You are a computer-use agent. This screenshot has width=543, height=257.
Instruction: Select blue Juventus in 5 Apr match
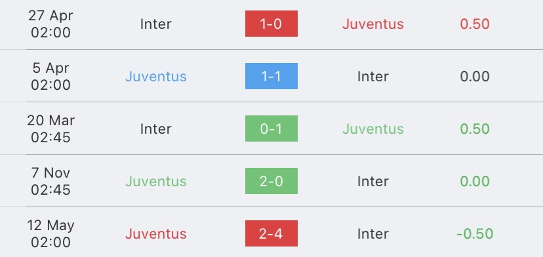(x=156, y=77)
